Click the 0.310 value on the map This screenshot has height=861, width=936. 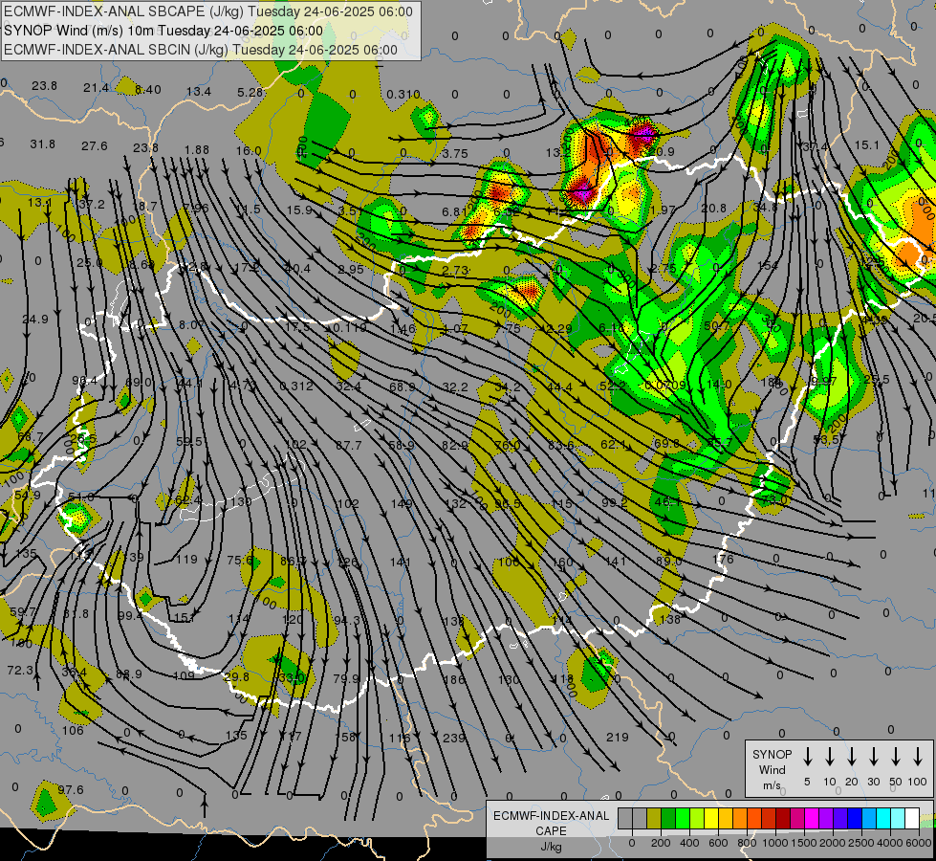(x=403, y=94)
